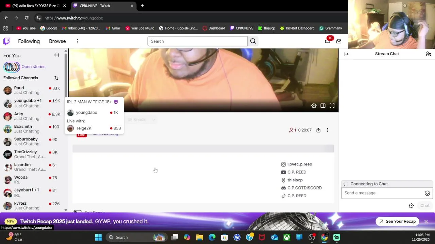Open YouTube link C.P. REED
This screenshot has width=435, height=244.
(294, 172)
